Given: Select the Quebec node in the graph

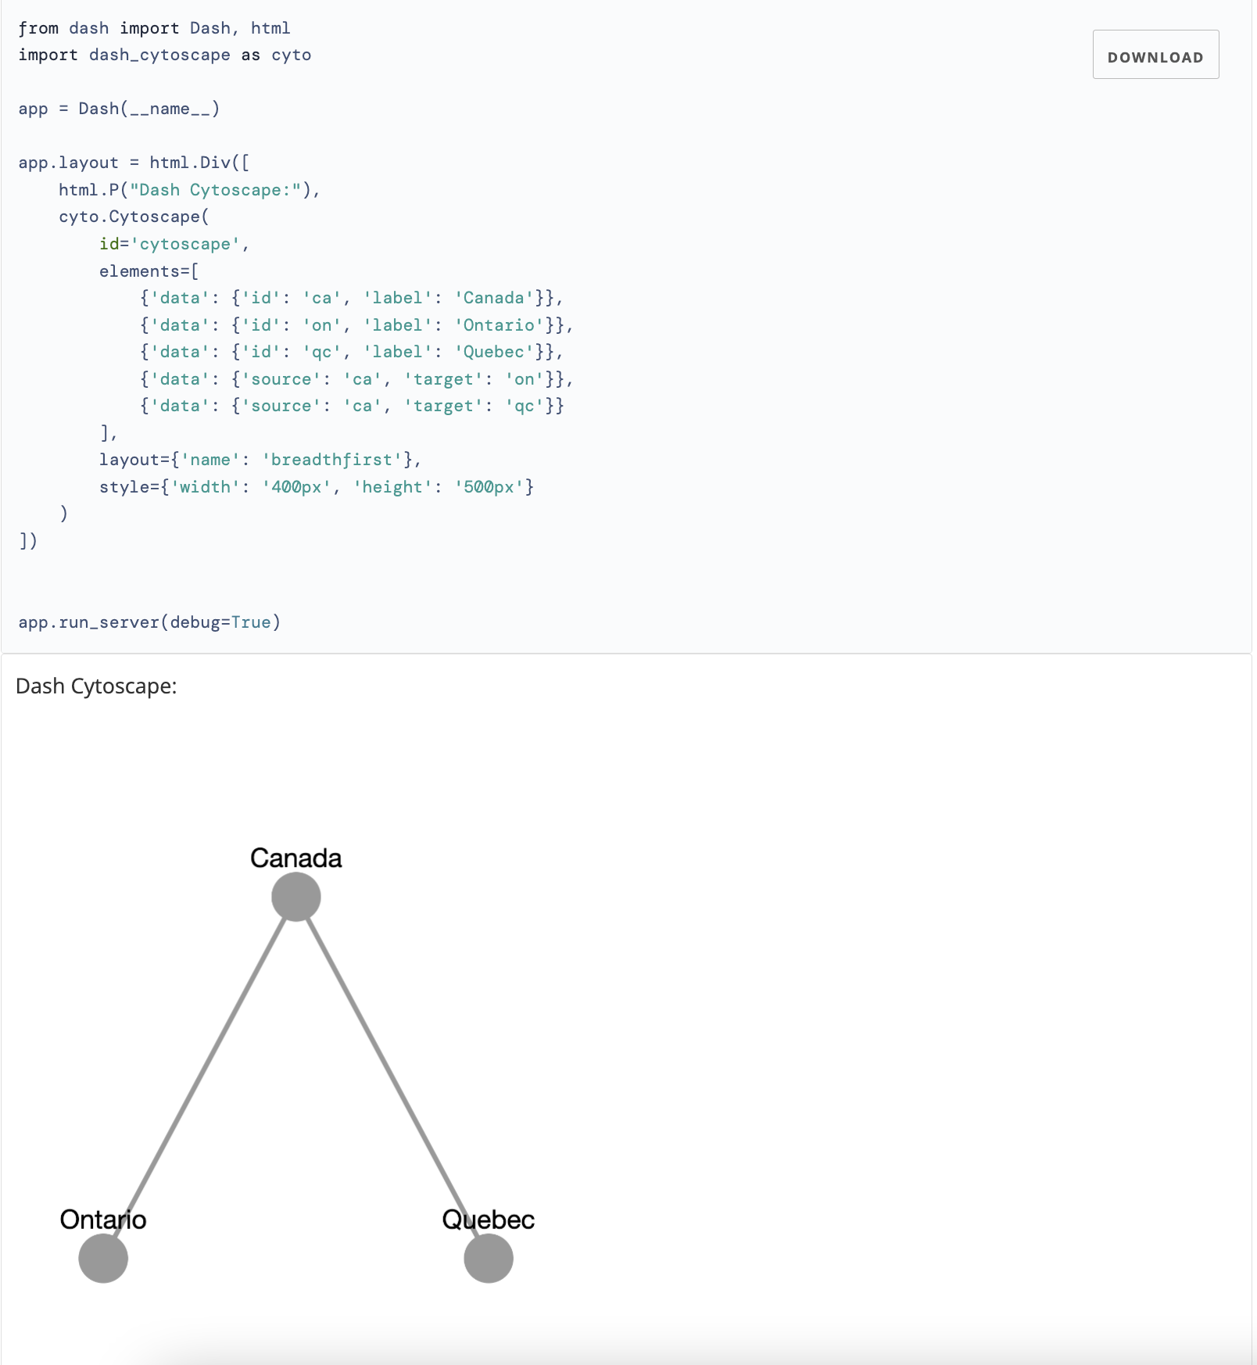Looking at the screenshot, I should [x=487, y=1258].
